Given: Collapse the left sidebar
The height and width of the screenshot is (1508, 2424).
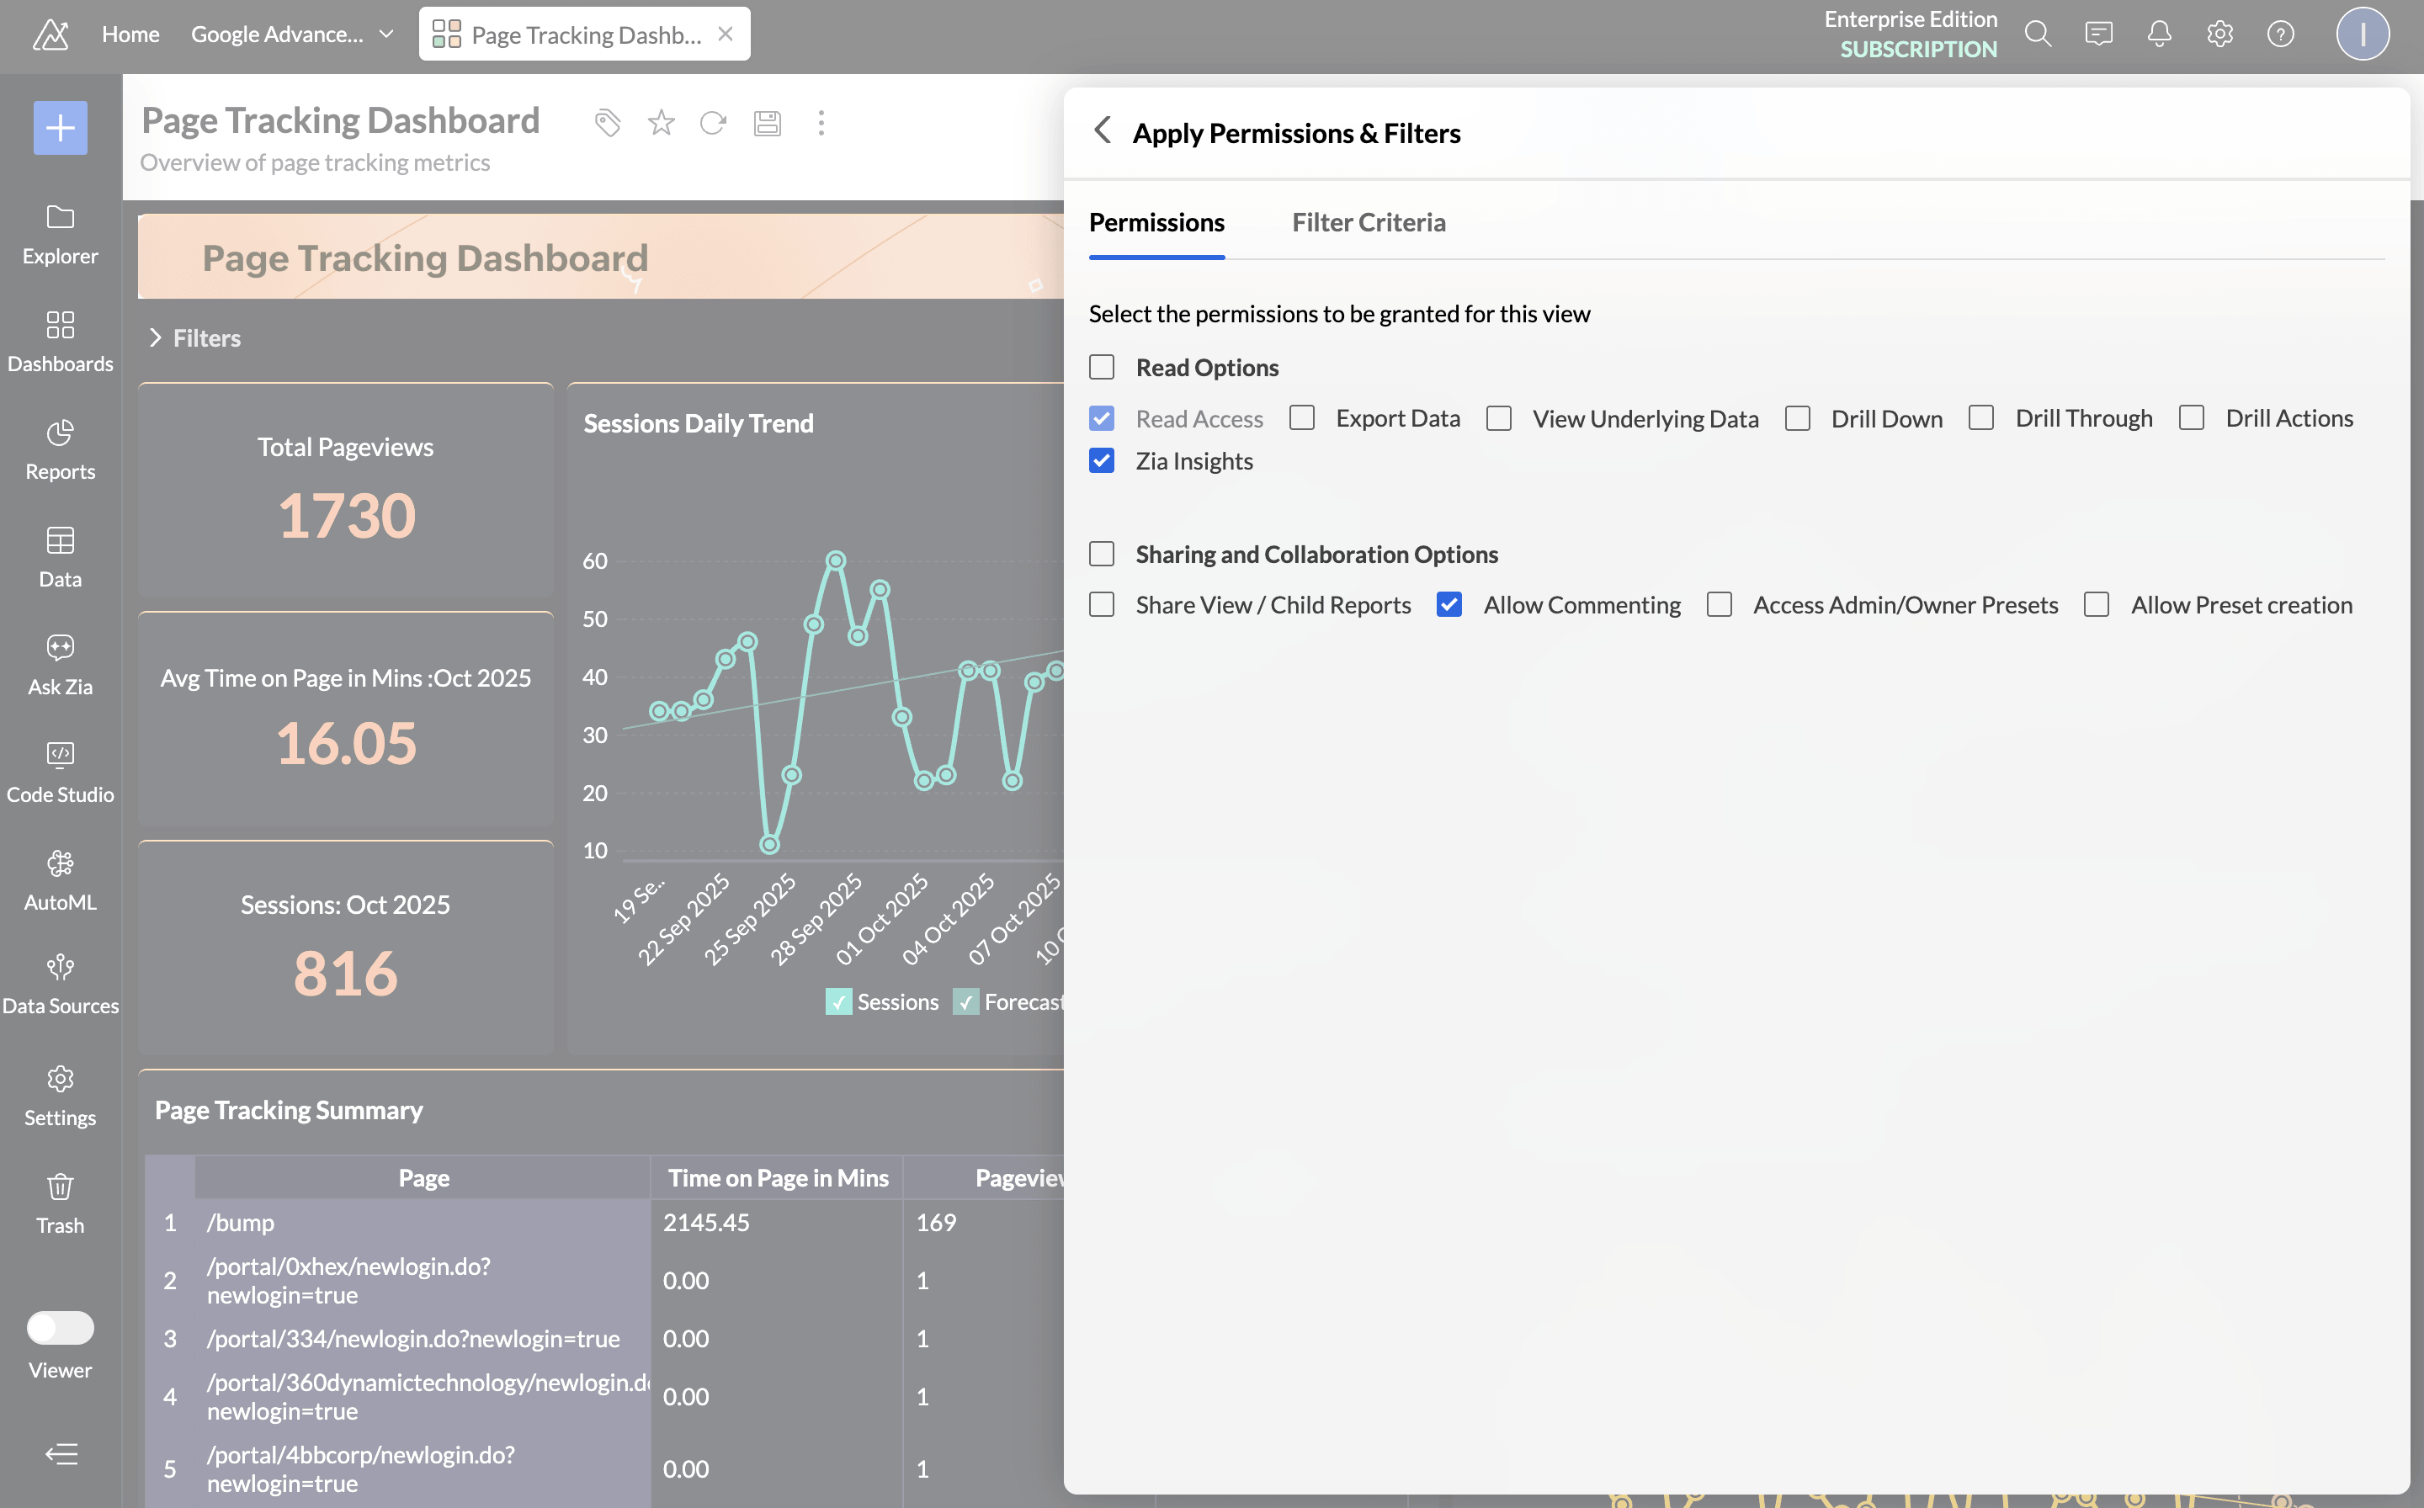Looking at the screenshot, I should pyautogui.click(x=60, y=1454).
